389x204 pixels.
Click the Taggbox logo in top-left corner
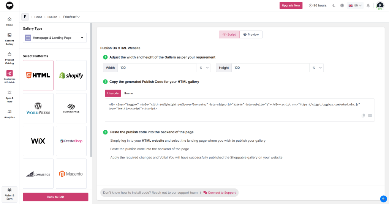click(x=9, y=5)
